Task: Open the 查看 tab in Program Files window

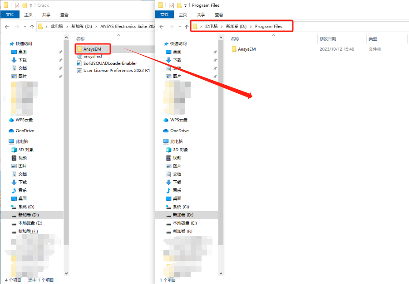Action: [219, 14]
